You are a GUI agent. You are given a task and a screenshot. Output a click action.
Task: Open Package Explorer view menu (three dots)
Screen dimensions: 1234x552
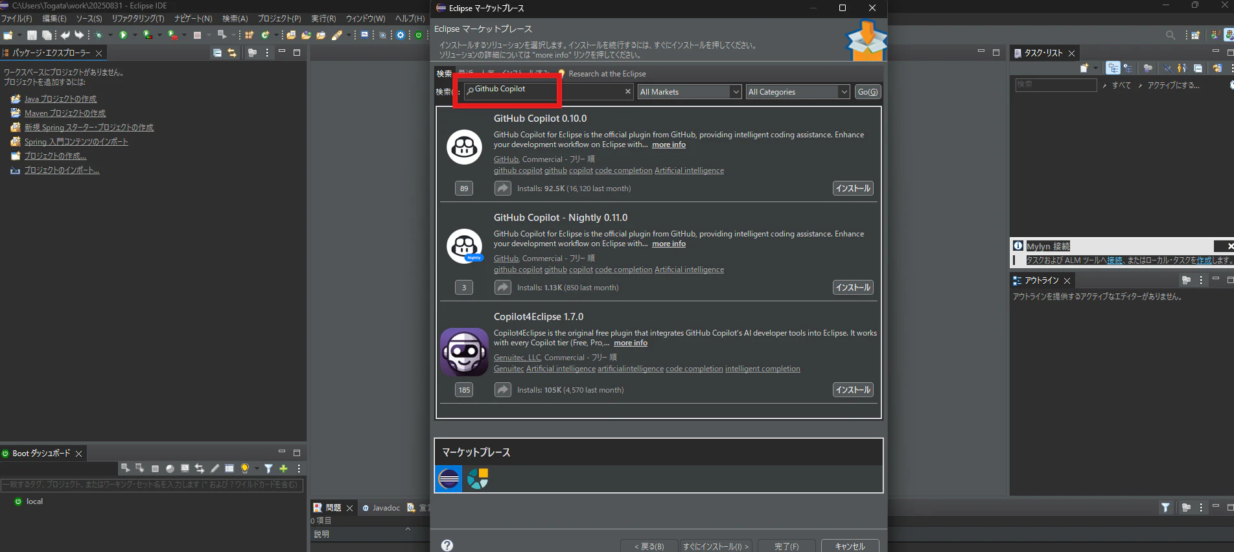(267, 52)
